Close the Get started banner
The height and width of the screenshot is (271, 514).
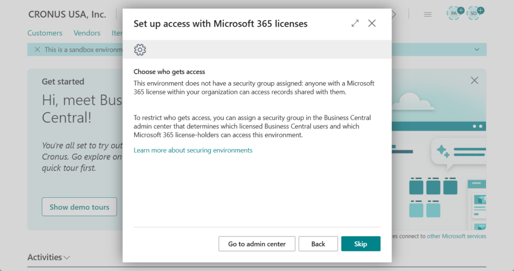pyautogui.click(x=474, y=80)
